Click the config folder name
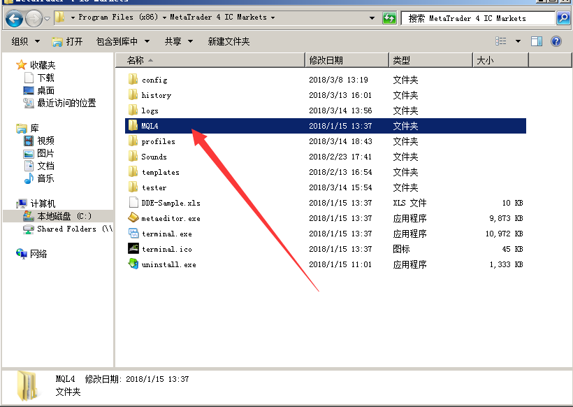 pos(154,80)
